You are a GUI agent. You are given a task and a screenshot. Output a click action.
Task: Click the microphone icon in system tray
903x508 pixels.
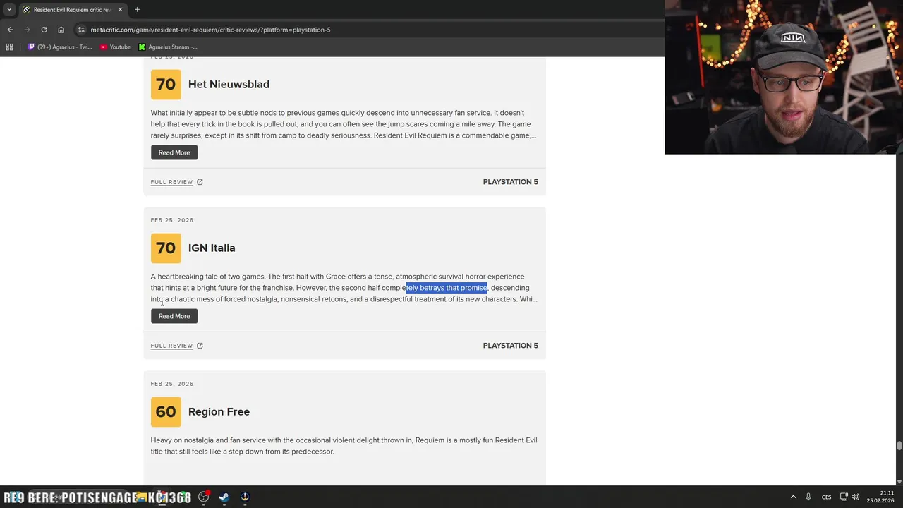(808, 497)
